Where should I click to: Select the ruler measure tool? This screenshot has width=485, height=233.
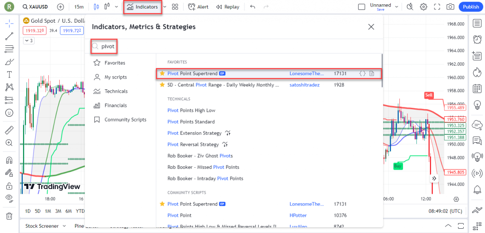click(9, 130)
